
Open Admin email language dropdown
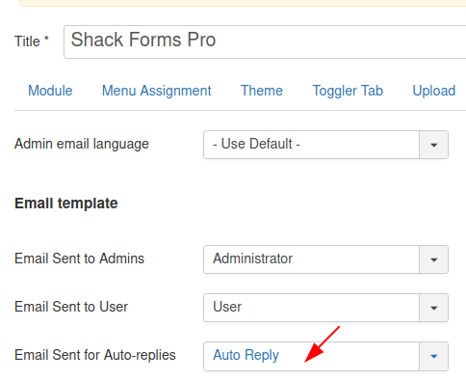325,145
